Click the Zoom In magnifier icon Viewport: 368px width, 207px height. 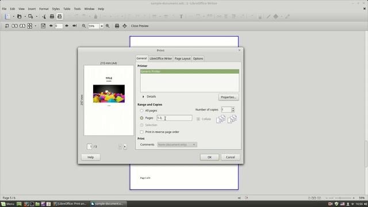tap(108, 26)
